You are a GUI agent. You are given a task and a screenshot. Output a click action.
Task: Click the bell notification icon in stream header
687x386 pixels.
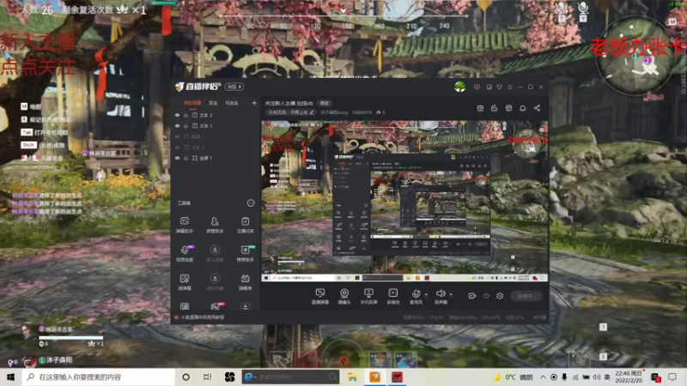pyautogui.click(x=522, y=108)
